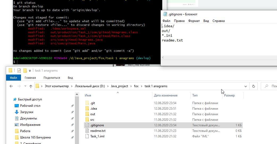The width and height of the screenshot is (277, 144).
Task: Place cursor in Notepad text area on readme.txt line
Action: tap(172, 40)
